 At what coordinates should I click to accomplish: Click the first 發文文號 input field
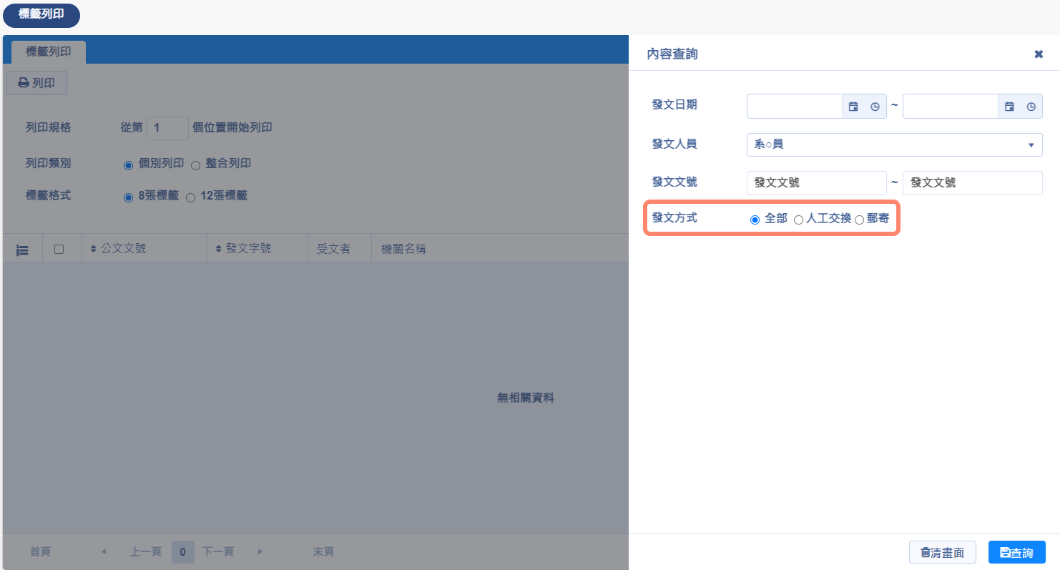816,183
